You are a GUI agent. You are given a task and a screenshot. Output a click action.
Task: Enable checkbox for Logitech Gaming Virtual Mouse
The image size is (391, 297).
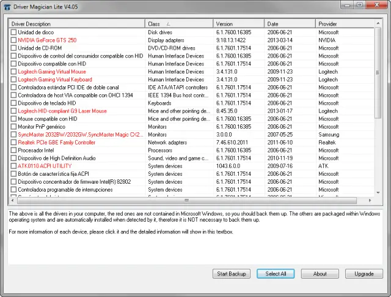point(13,72)
